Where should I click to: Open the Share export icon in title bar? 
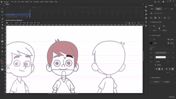pos(155,2)
